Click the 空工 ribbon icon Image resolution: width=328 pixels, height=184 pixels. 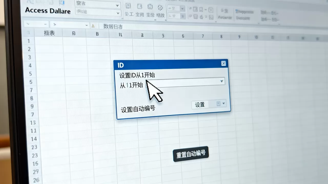point(128,6)
